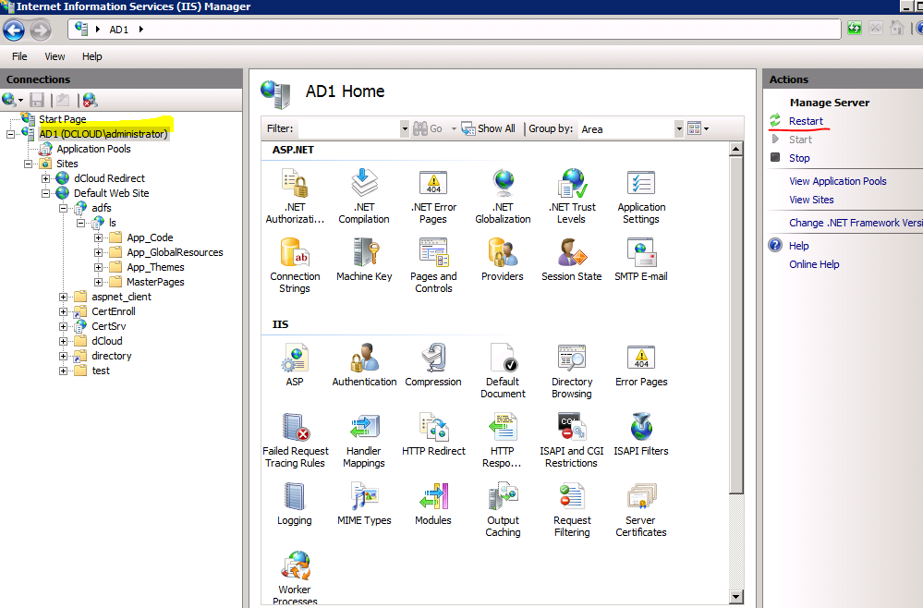Open the View menu
Screen dimensions: 923x608
click(x=55, y=56)
